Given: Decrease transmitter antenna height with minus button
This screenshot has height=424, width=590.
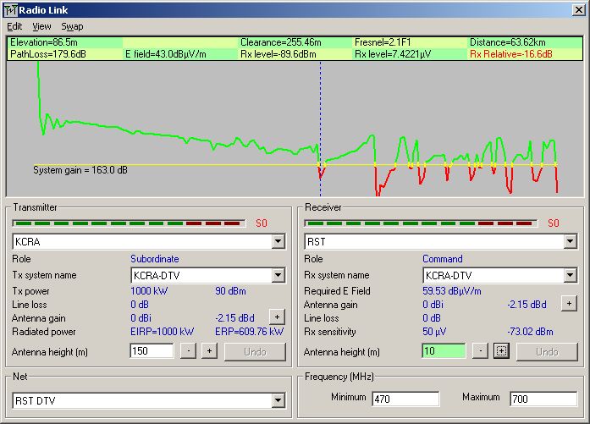Looking at the screenshot, I should [188, 351].
